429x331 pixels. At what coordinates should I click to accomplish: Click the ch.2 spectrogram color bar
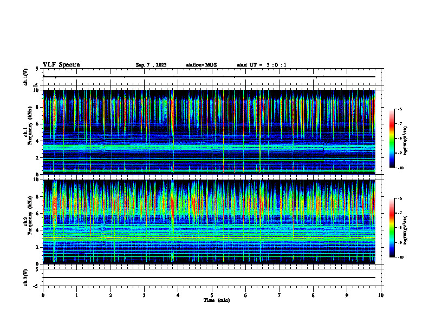pos(392,228)
